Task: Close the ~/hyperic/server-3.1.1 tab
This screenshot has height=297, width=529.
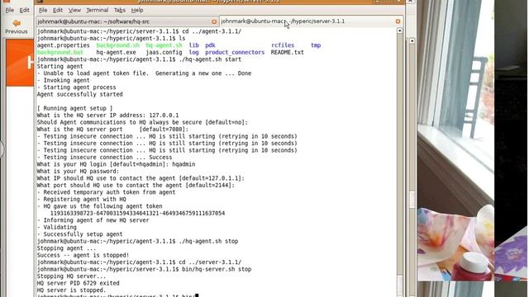Action: click(398, 21)
